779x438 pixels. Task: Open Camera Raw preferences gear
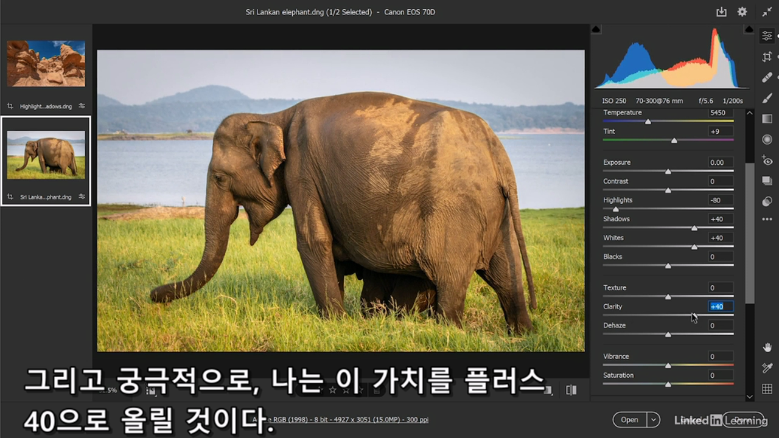(x=742, y=12)
